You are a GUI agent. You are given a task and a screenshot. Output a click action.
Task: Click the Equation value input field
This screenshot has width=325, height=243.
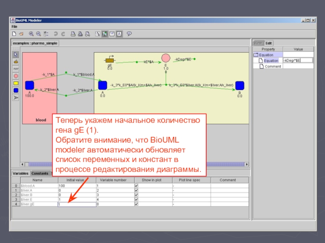pyautogui.click(x=298, y=61)
